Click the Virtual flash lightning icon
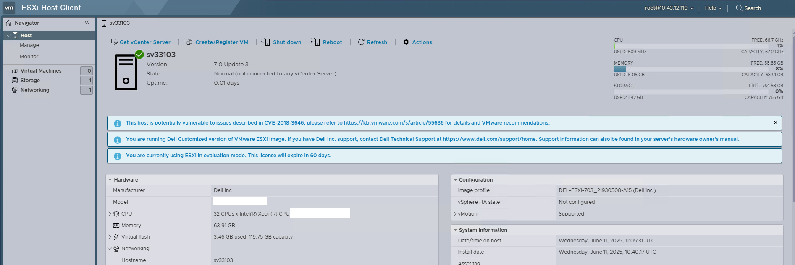 [x=116, y=237]
